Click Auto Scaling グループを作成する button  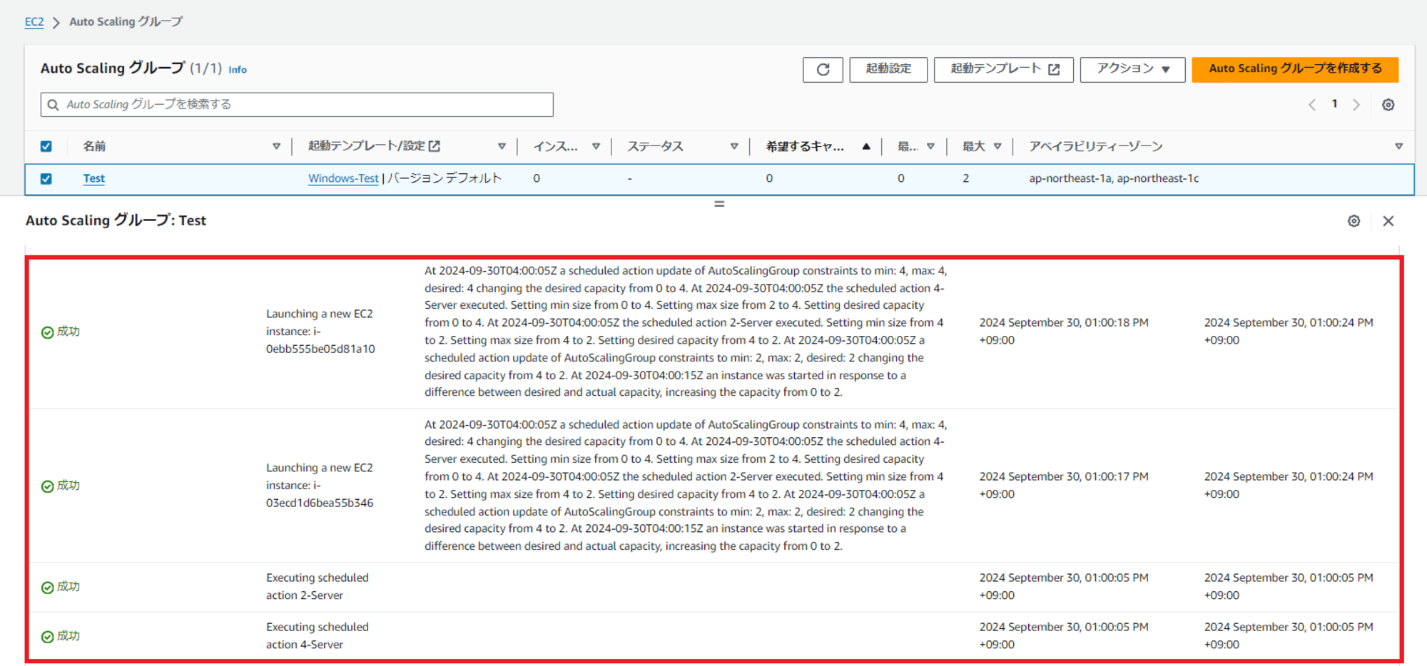tap(1295, 69)
